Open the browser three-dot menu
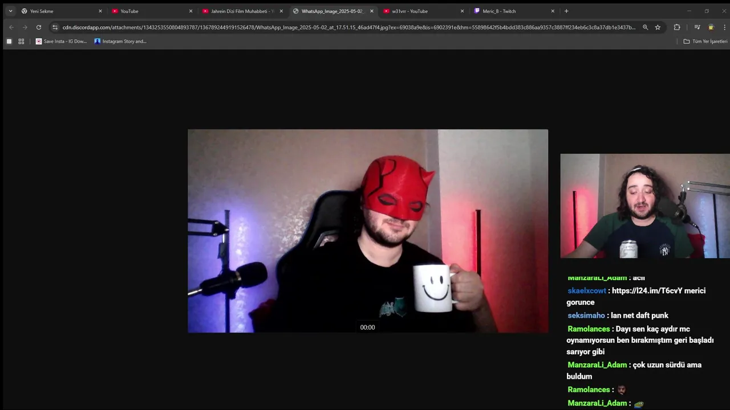This screenshot has height=410, width=730. coord(724,27)
